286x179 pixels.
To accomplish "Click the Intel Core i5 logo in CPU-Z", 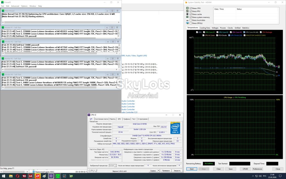I will [175, 128].
